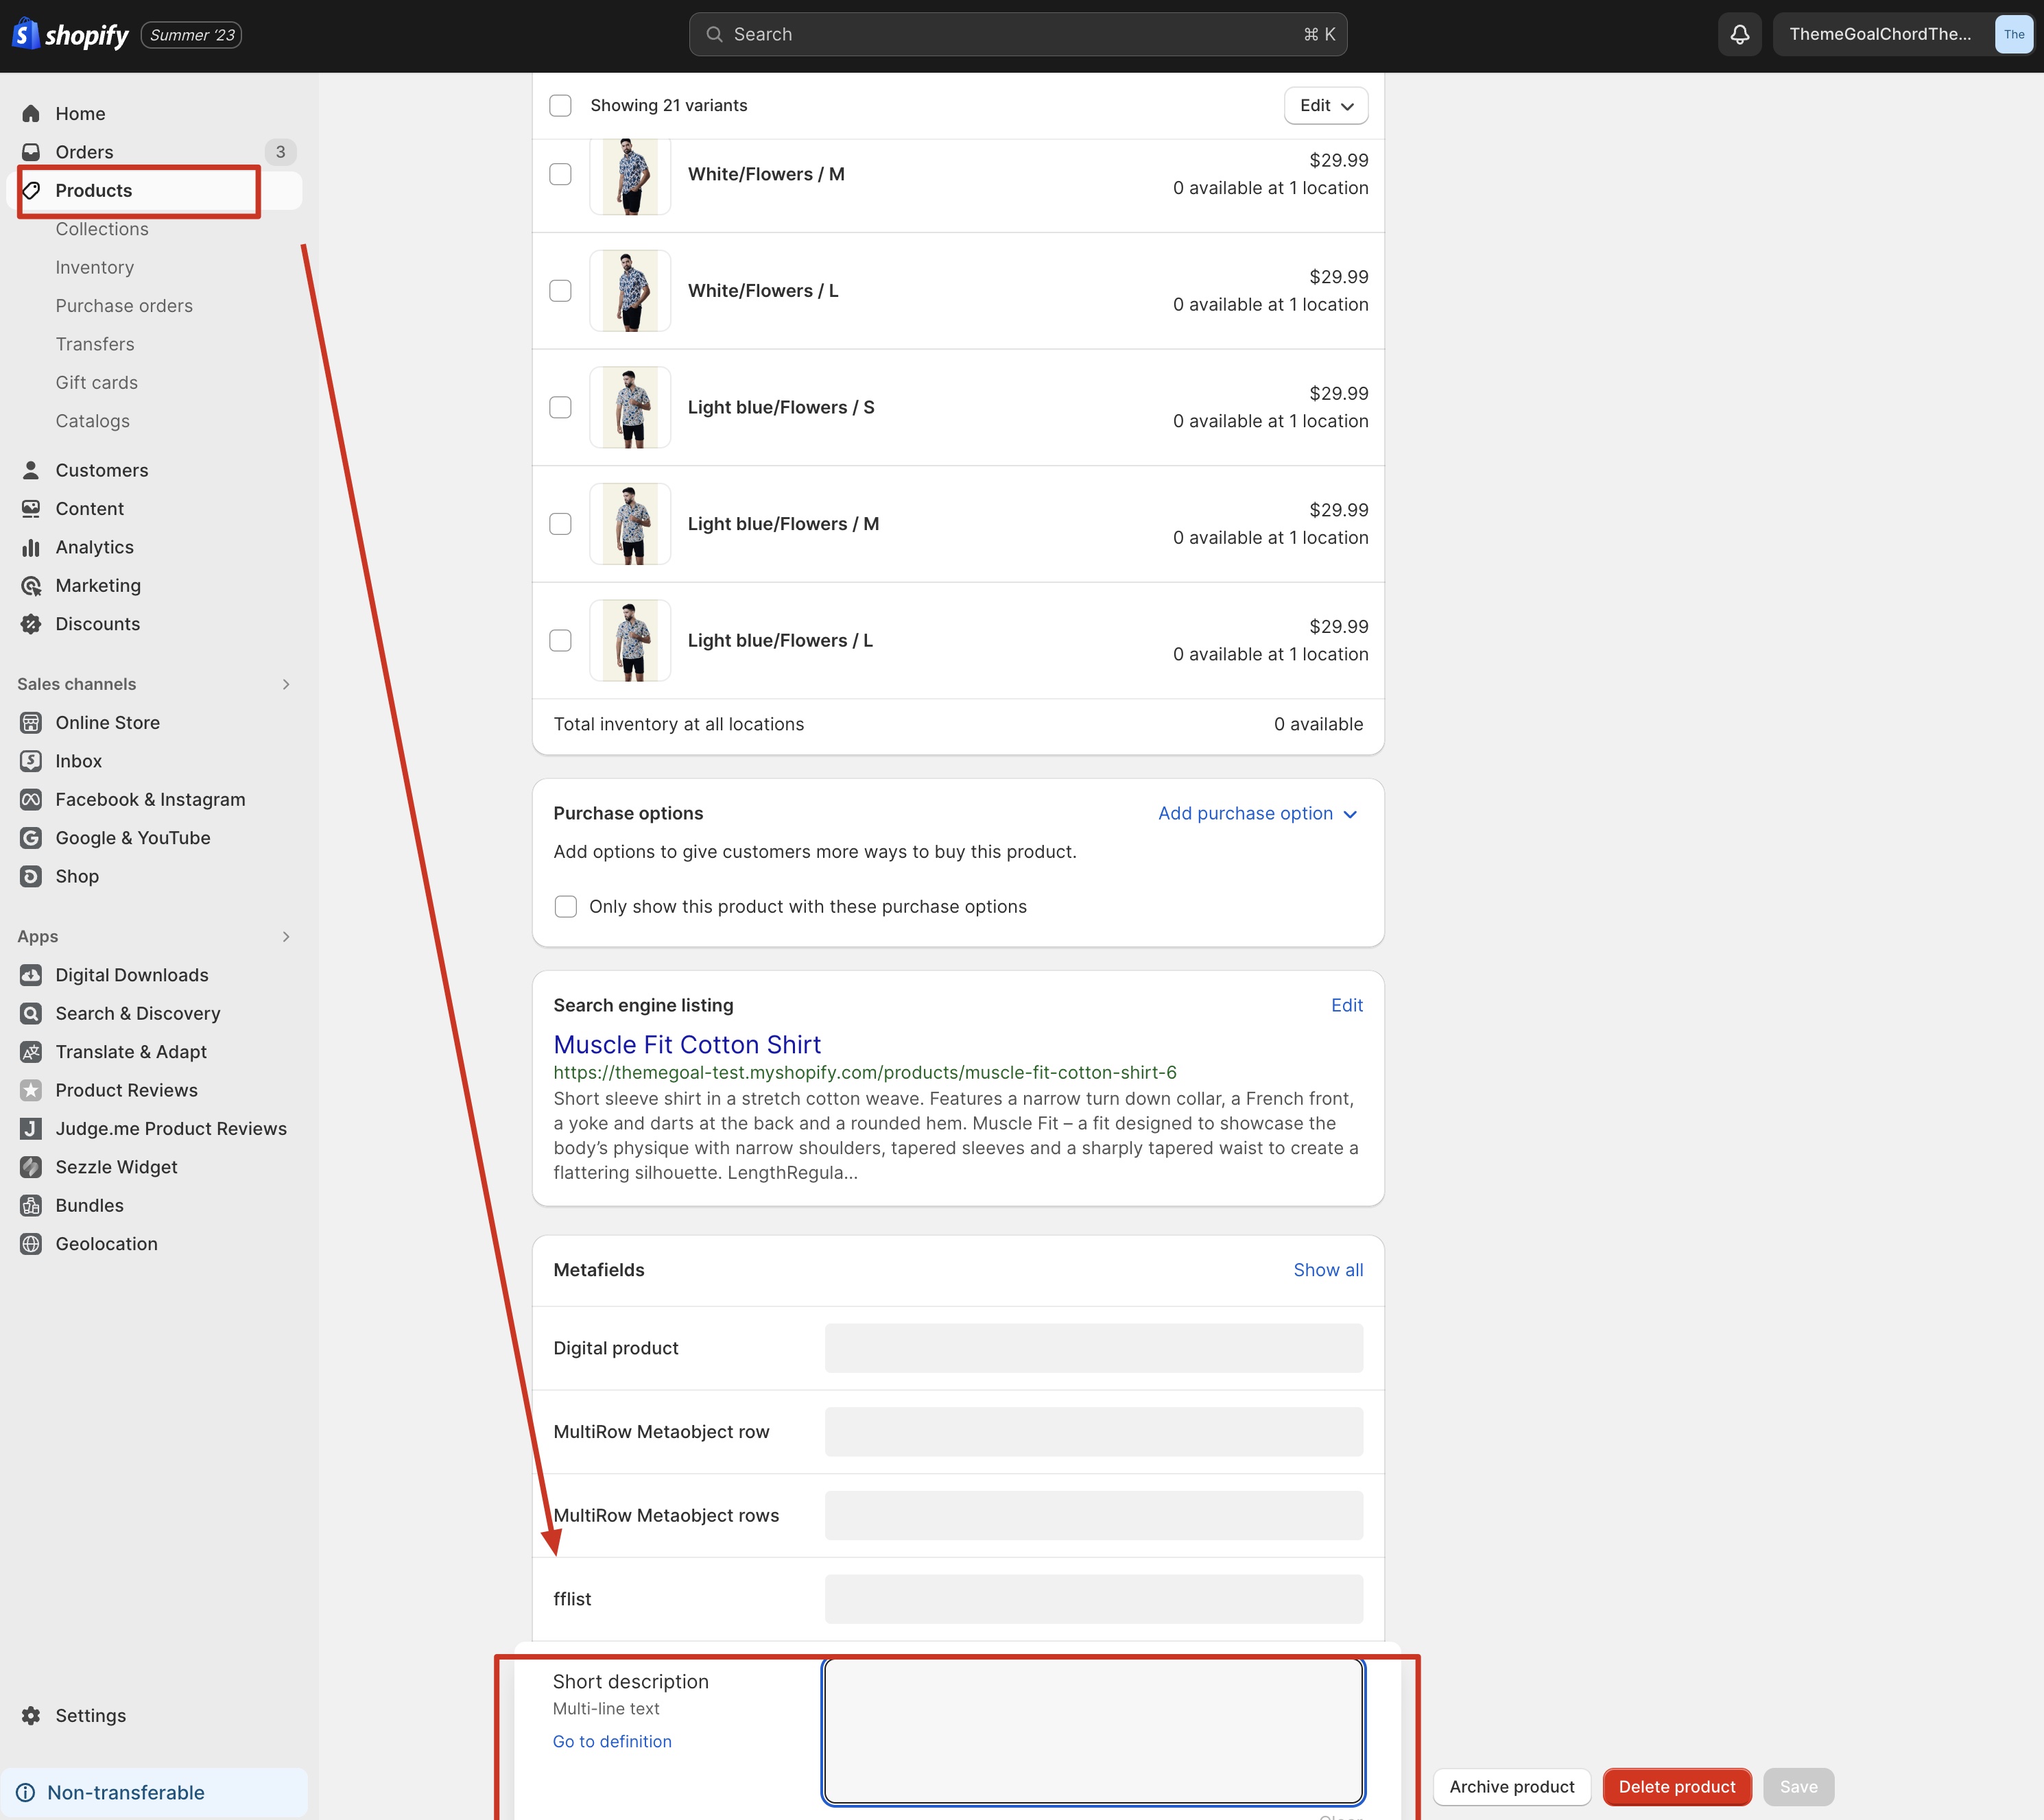Image resolution: width=2044 pixels, height=1820 pixels.
Task: Open Inventory in the sidebar
Action: [x=95, y=267]
